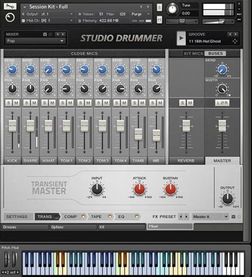
Task: Click the KICK channel send knob
Action: pos(12,69)
